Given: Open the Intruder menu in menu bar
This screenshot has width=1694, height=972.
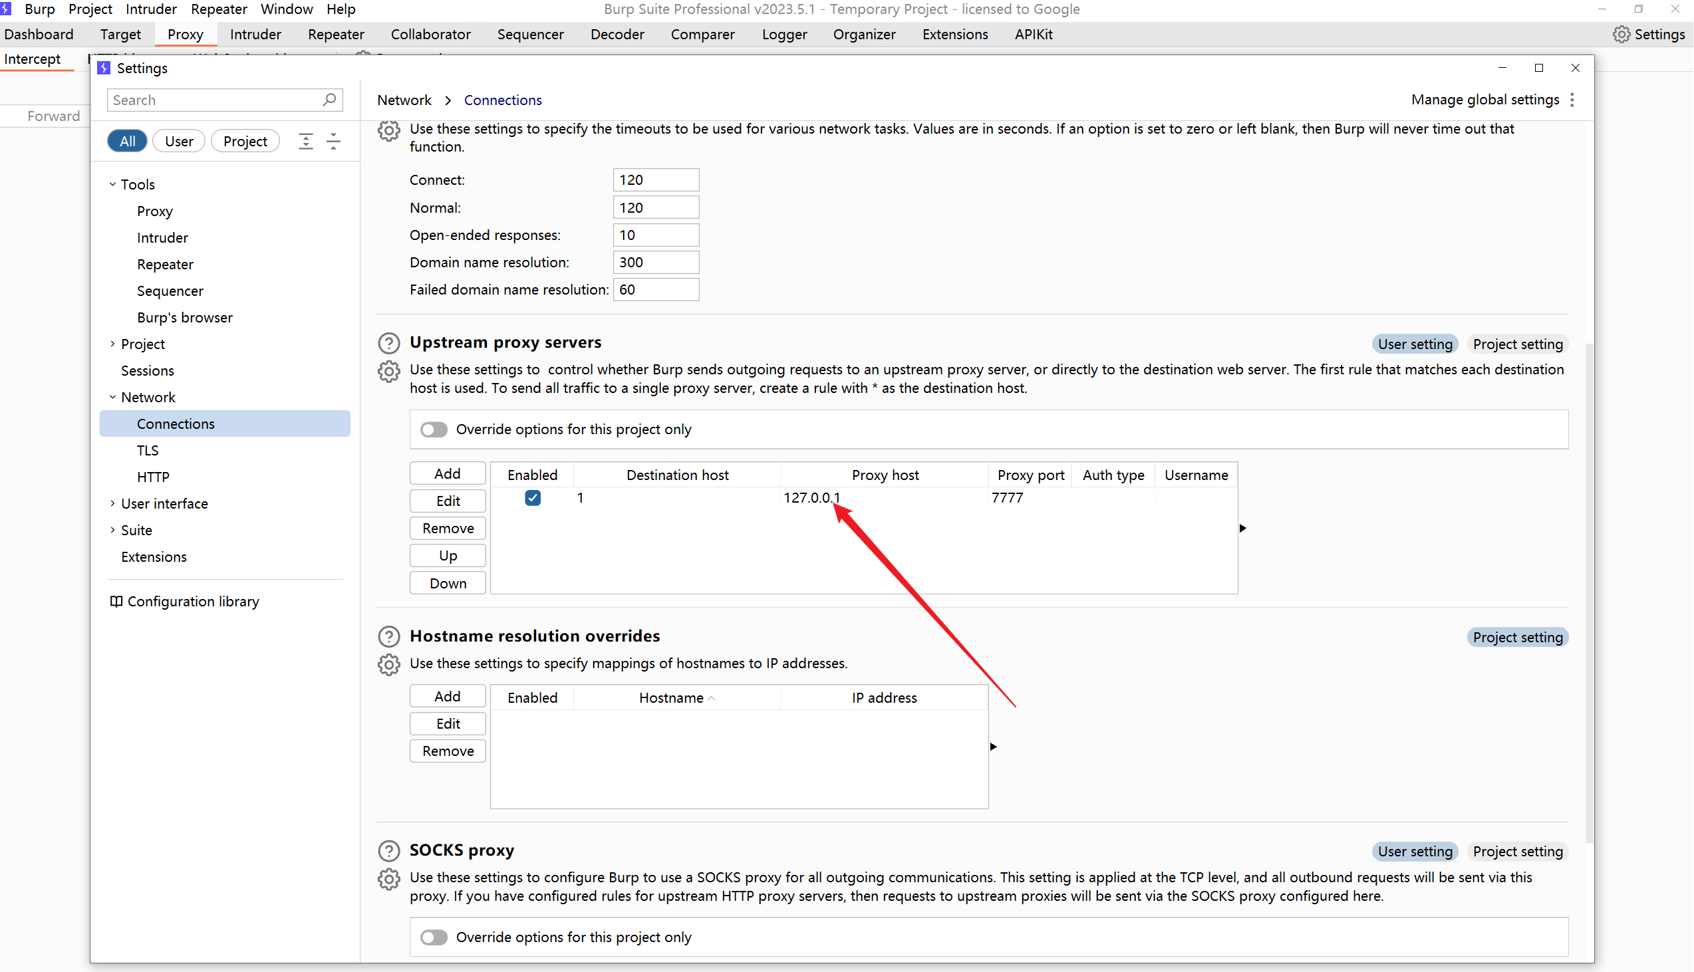Looking at the screenshot, I should click(151, 9).
